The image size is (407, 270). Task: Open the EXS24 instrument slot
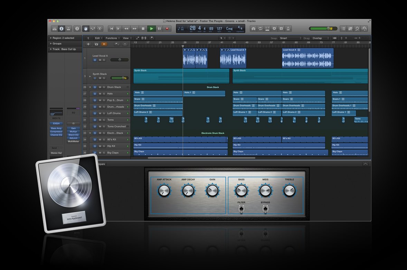pos(56,124)
